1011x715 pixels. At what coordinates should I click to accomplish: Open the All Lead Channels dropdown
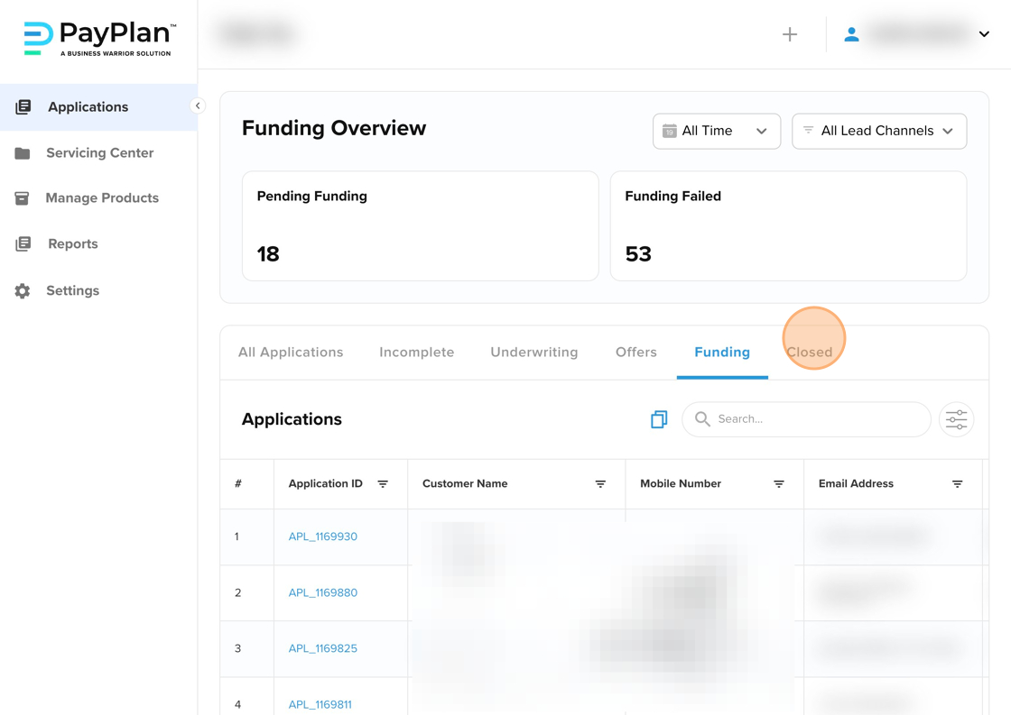(x=879, y=132)
